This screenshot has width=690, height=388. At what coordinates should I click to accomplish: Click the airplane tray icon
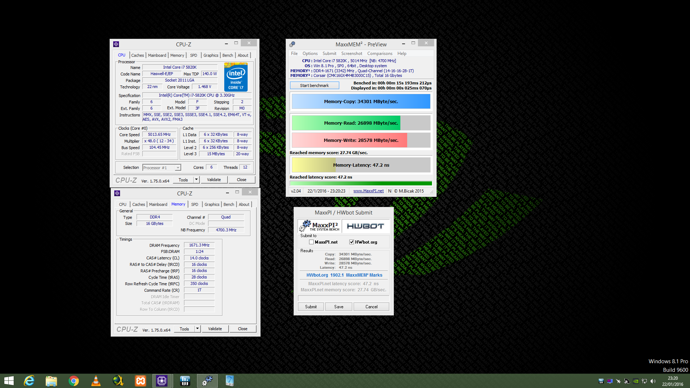618,381
